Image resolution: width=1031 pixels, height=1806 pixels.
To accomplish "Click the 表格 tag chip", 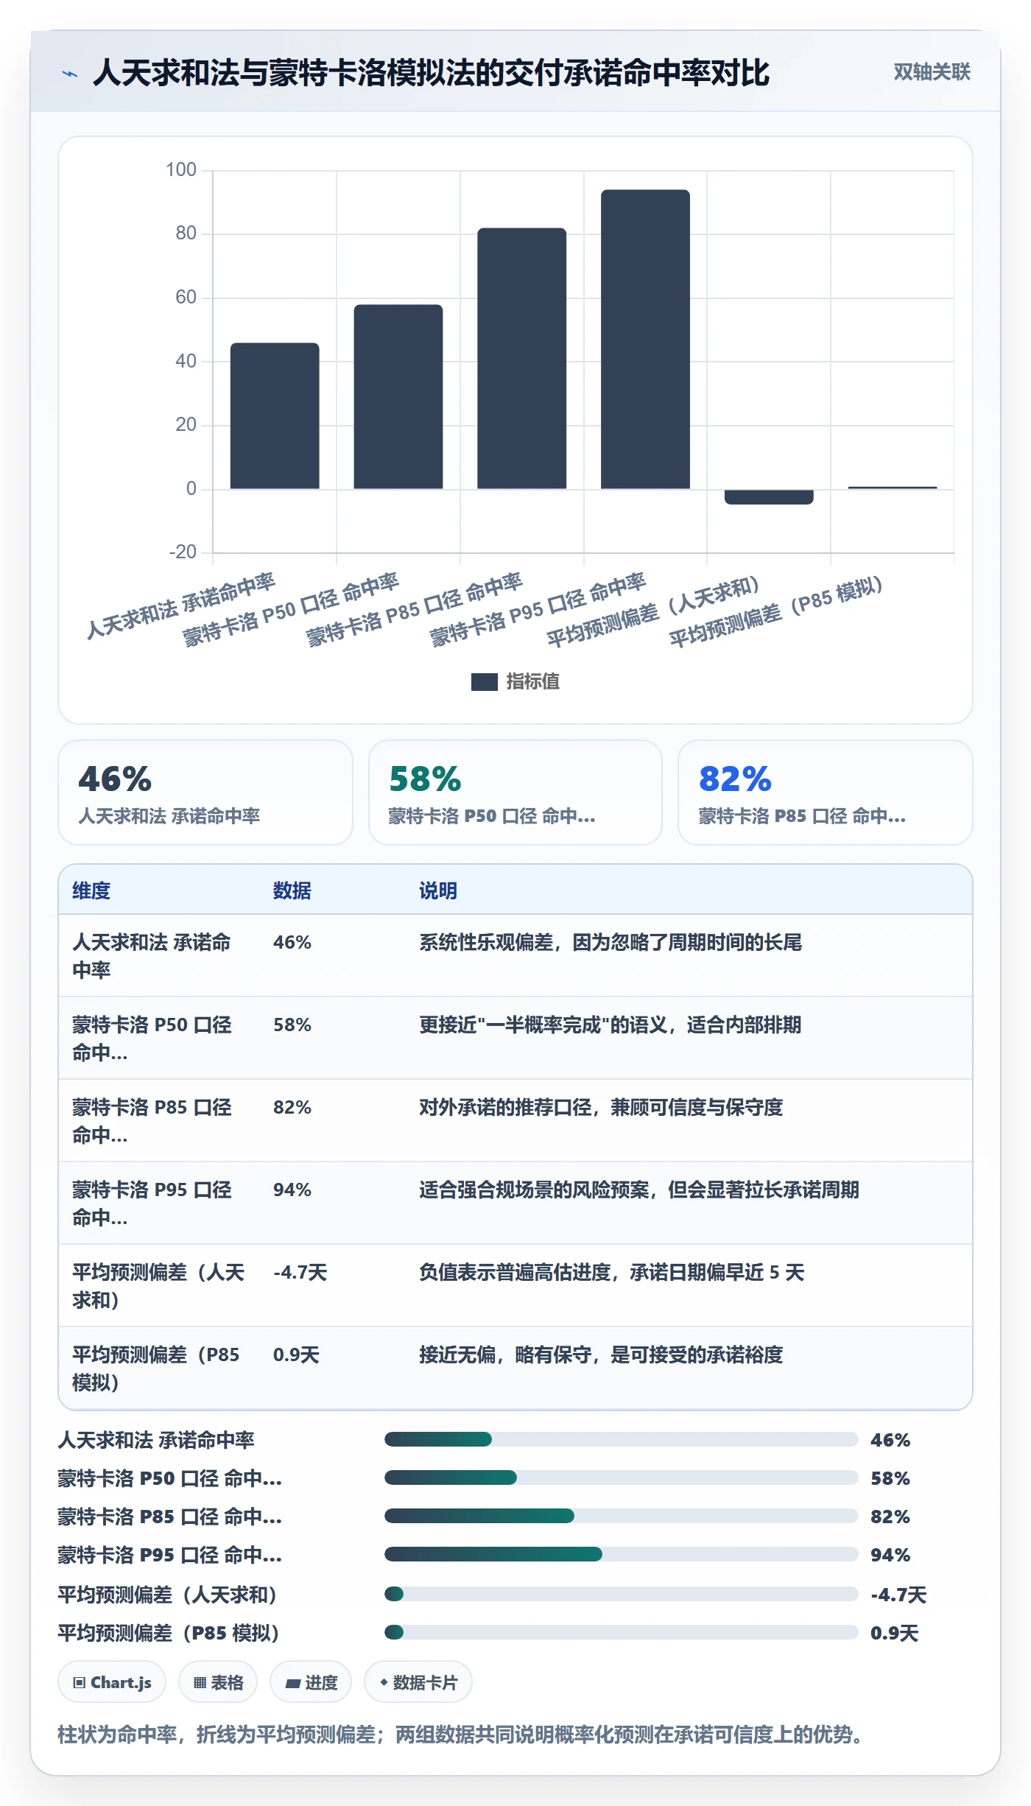I will click(x=218, y=1682).
